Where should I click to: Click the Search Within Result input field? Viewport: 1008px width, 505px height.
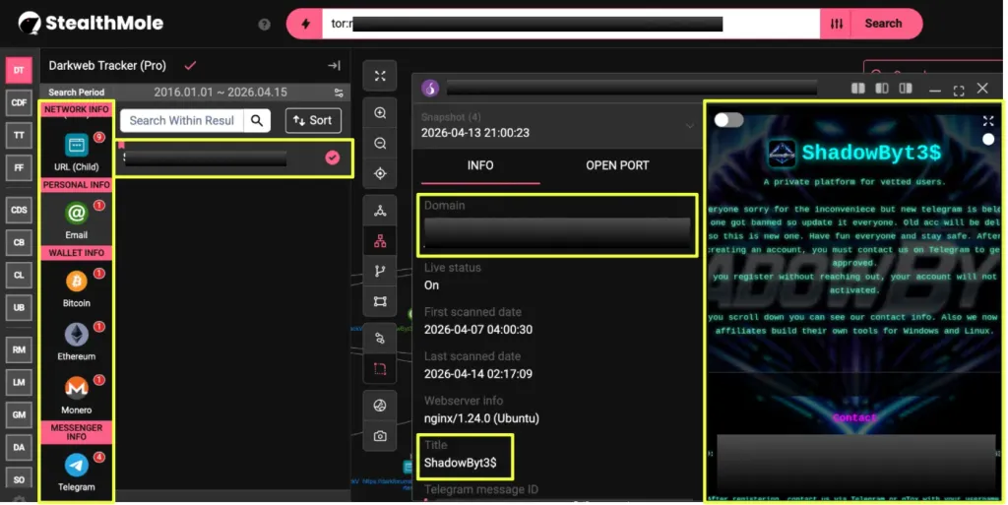182,120
